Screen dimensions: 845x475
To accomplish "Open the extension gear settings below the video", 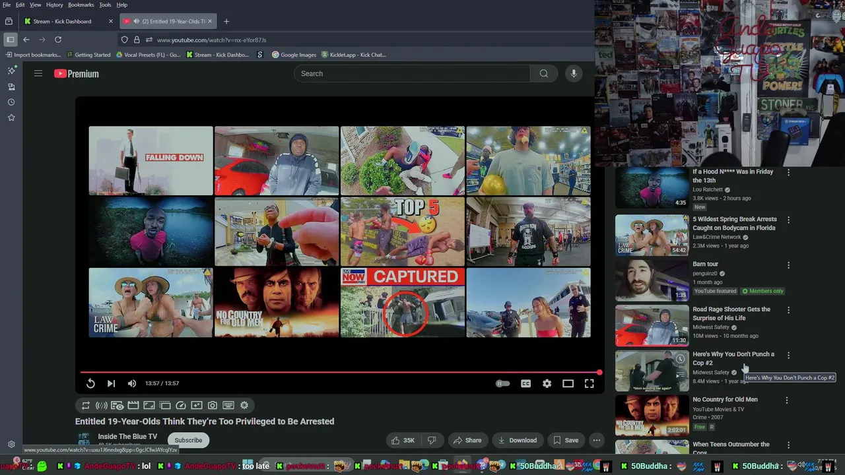I will point(244,406).
